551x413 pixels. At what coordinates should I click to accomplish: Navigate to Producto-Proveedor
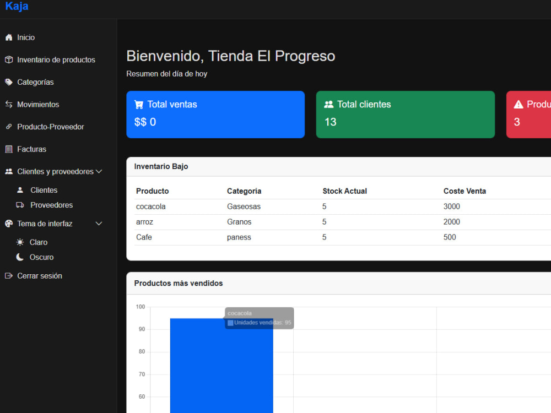pyautogui.click(x=51, y=127)
